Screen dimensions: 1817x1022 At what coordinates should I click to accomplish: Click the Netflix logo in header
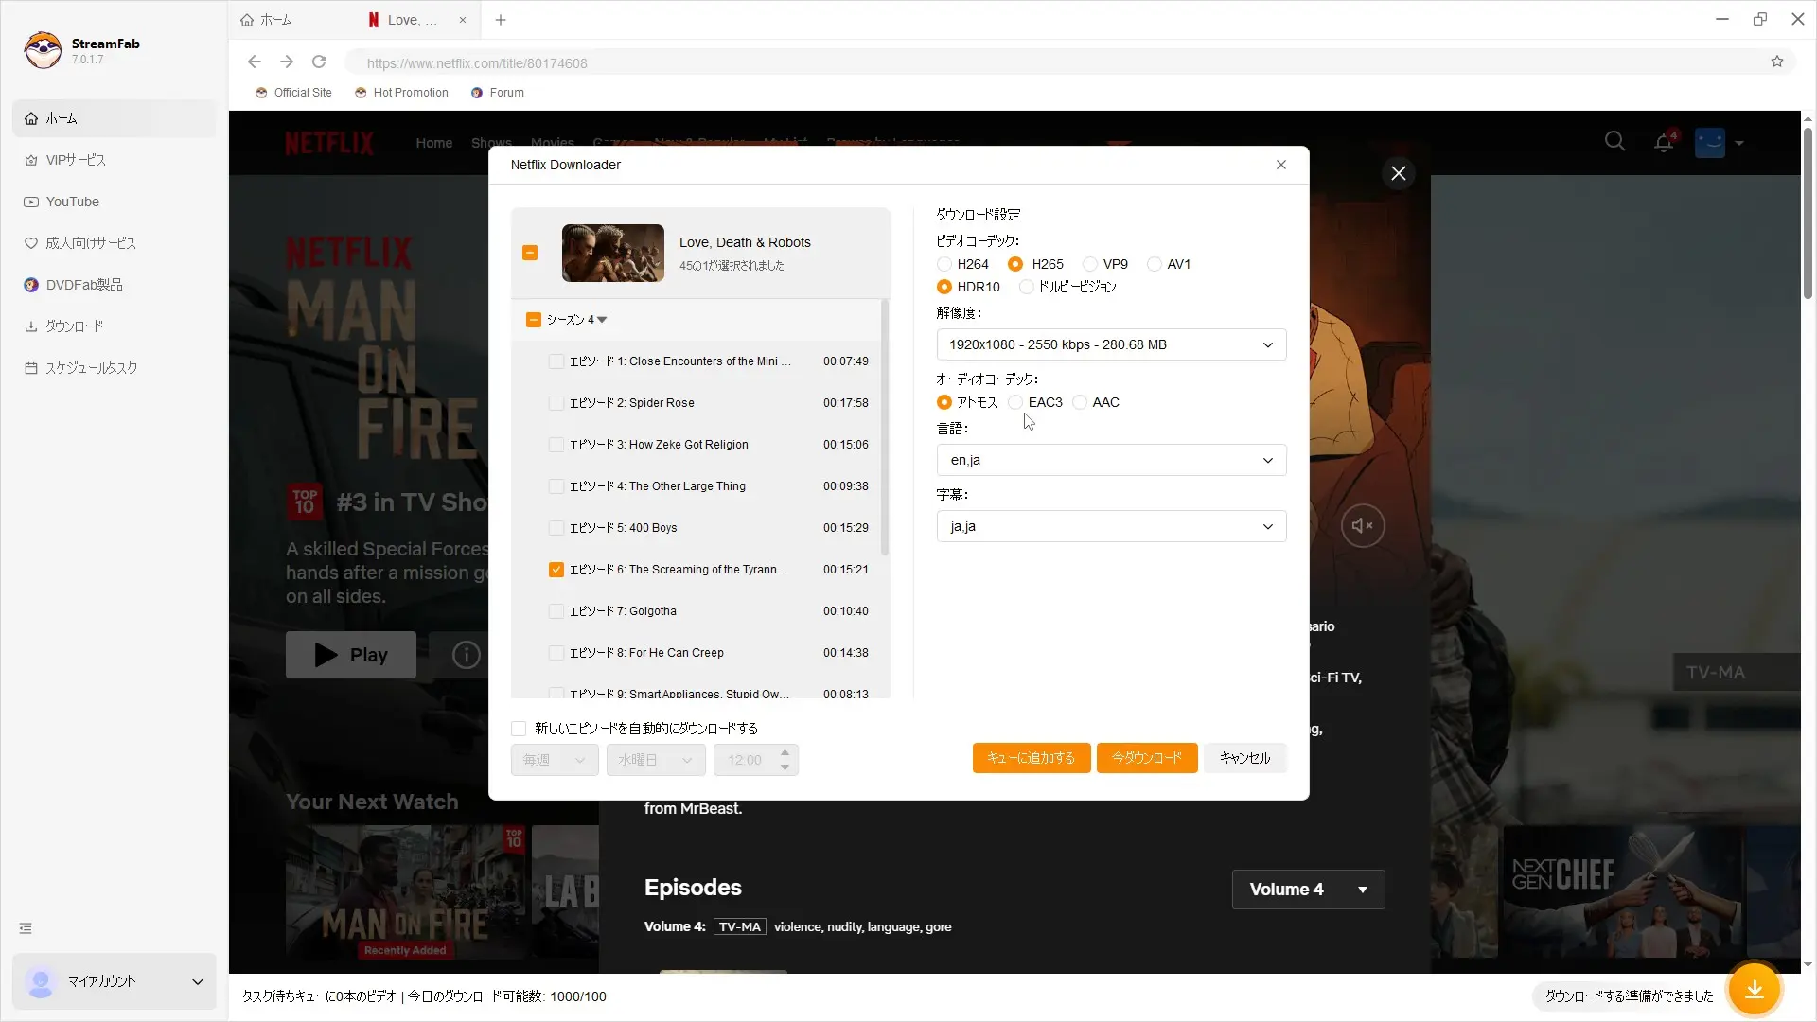(329, 143)
